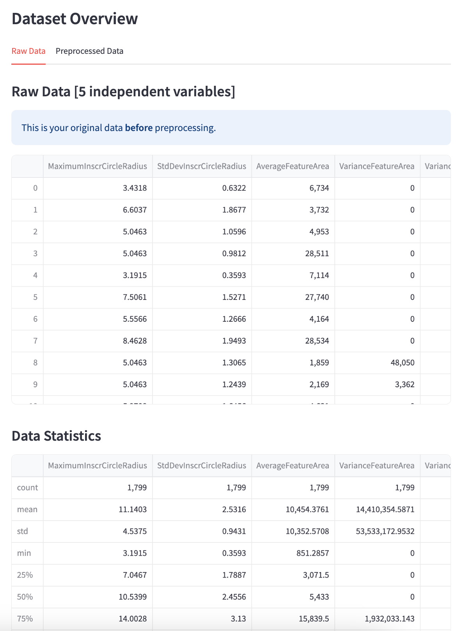
Task: Select mean value 2.5316
Action: pyautogui.click(x=202, y=510)
